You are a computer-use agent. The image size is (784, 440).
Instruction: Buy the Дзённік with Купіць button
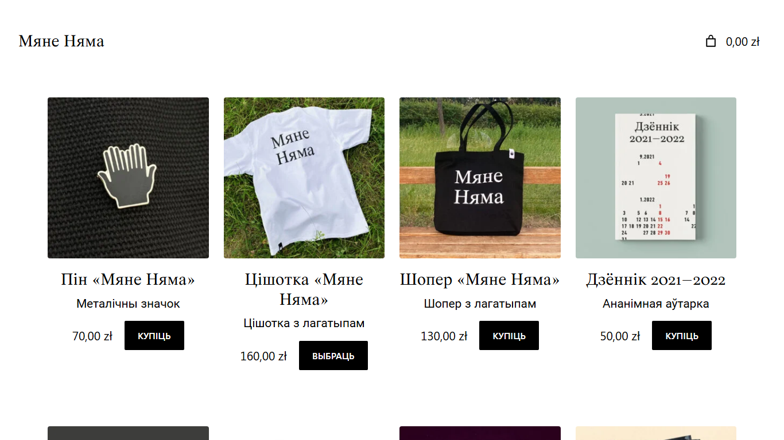tap(682, 336)
